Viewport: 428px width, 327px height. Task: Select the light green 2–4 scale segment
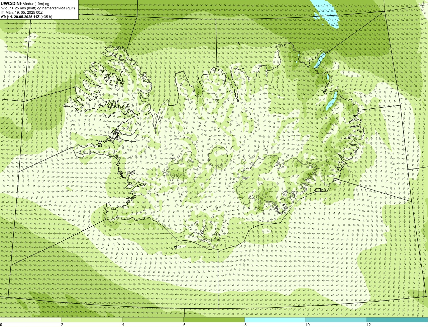point(92,320)
